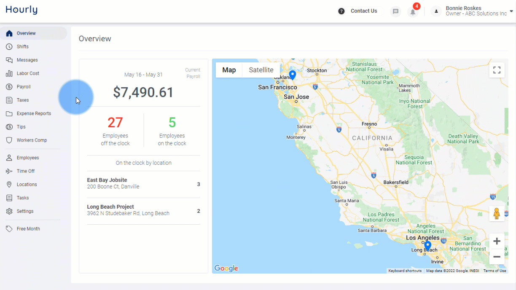Click the Tips coin icon
Viewport: 516px width, 290px height.
[x=9, y=127]
